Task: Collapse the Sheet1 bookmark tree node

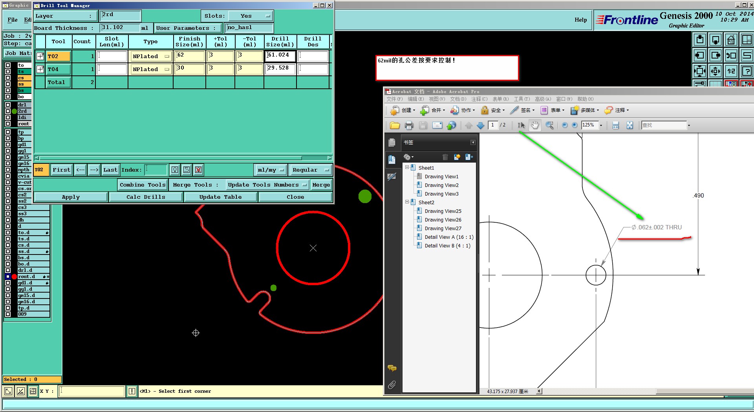Action: click(x=407, y=168)
